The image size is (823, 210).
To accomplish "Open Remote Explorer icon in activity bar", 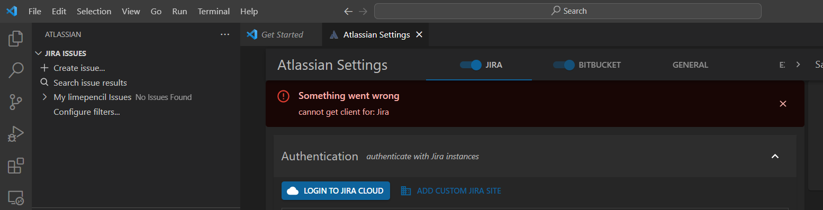I will 16,198.
